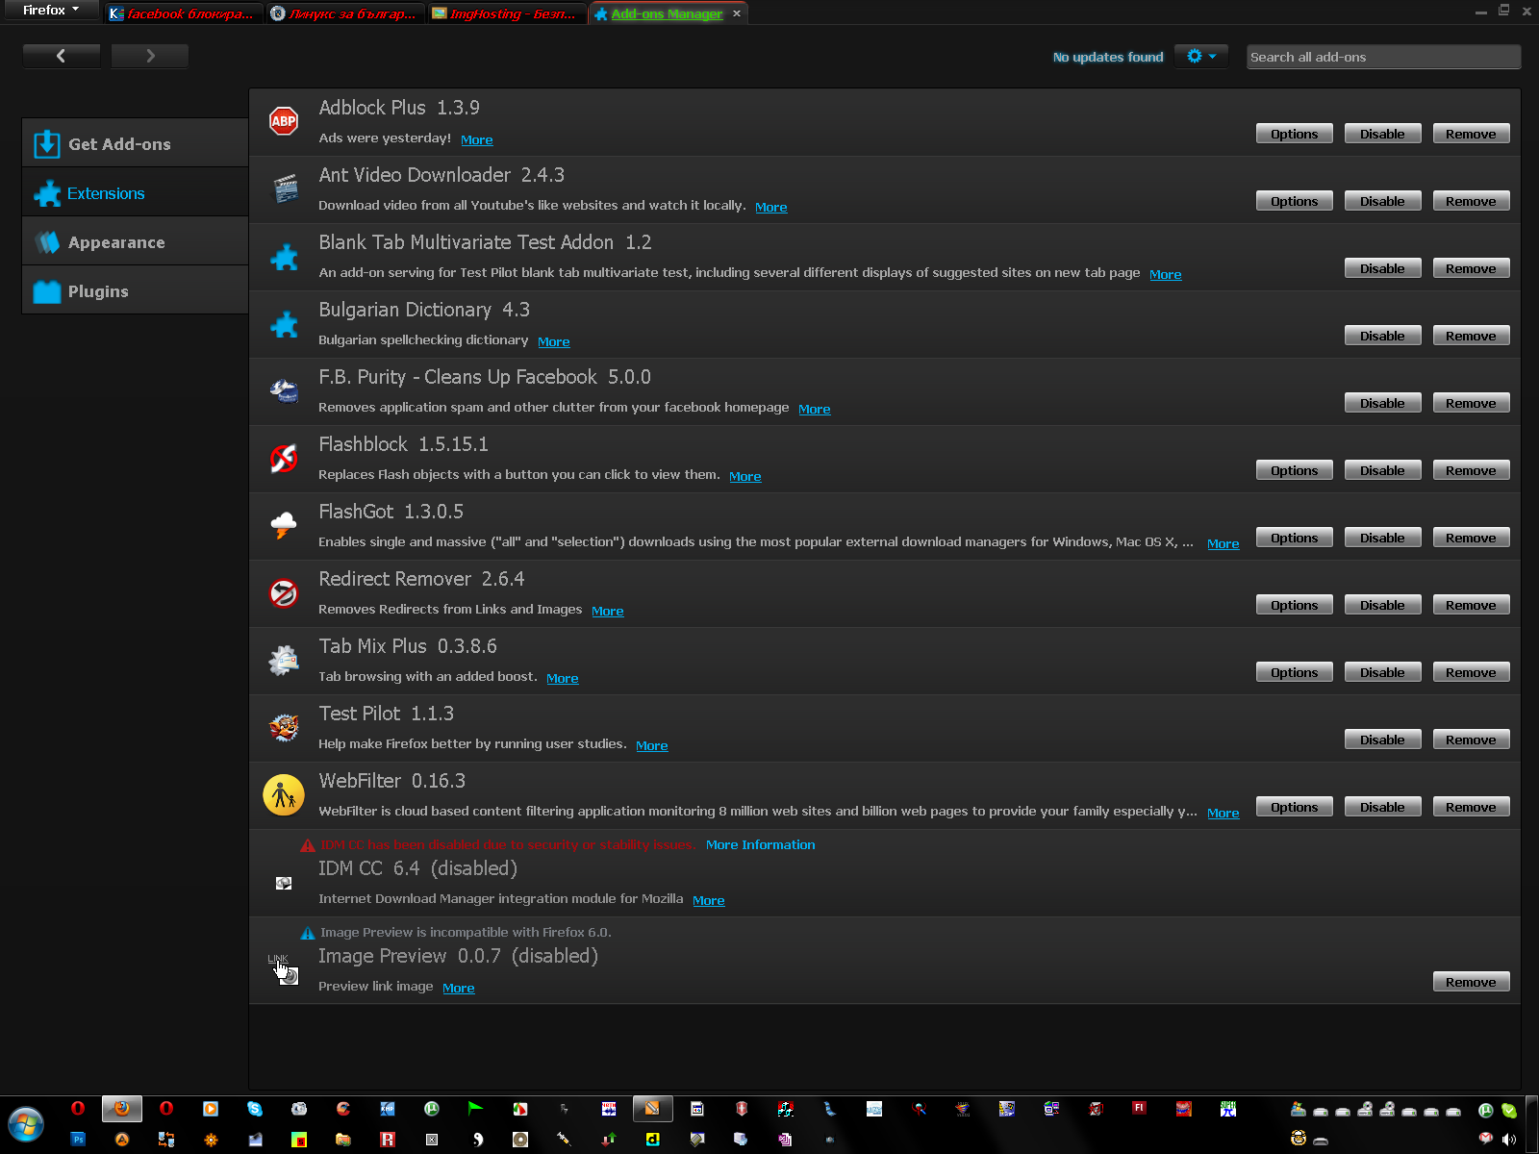This screenshot has height=1154, width=1539.
Task: Show More details for FlashGot
Action: pyautogui.click(x=1223, y=543)
